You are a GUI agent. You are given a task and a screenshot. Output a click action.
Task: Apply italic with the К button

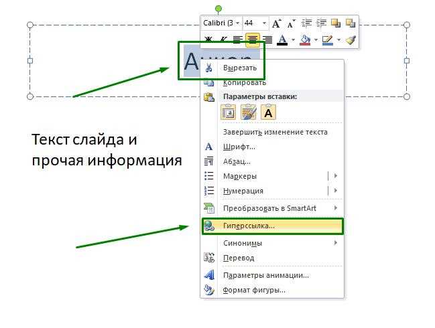click(x=223, y=39)
